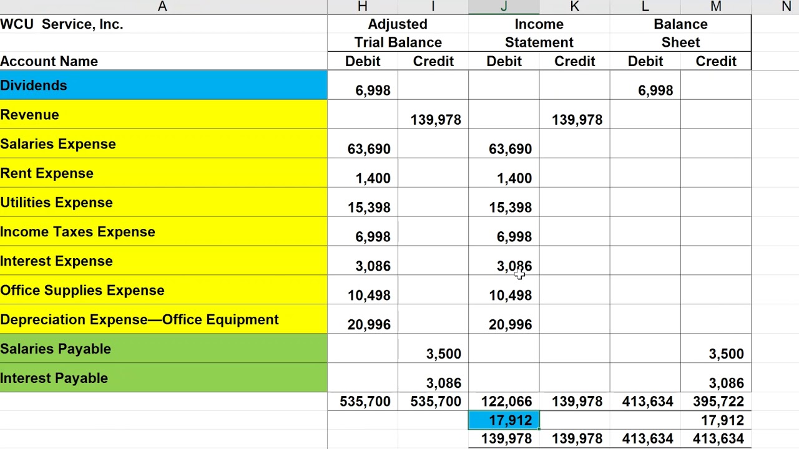
Task: Click Office Supplies 10,498 in Trial Balance
Action: 363,291
